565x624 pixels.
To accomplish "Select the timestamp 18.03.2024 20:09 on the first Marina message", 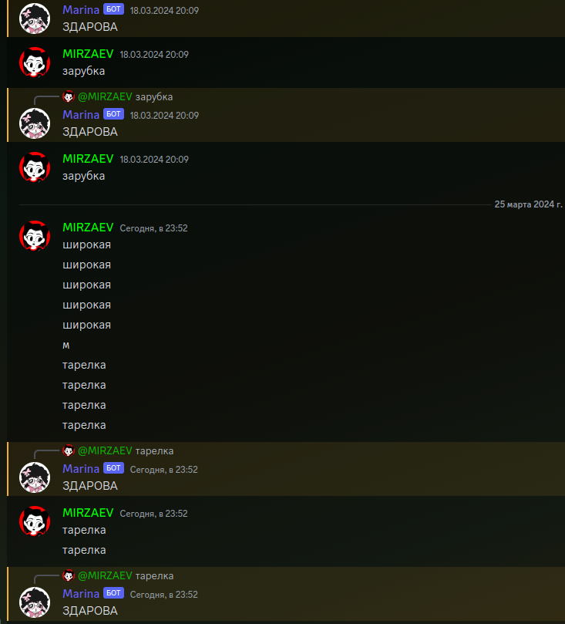I will [x=164, y=11].
